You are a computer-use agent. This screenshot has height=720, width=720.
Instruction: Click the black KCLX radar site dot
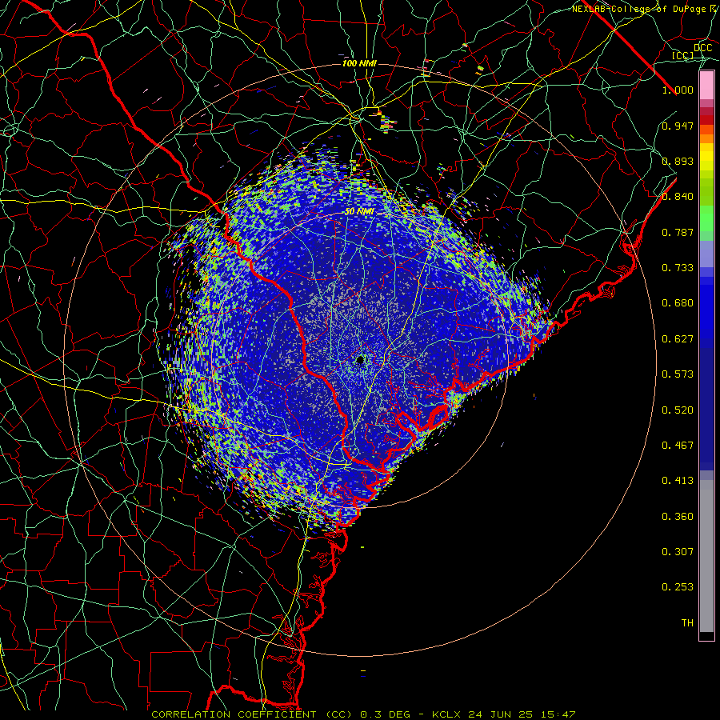(x=360, y=359)
